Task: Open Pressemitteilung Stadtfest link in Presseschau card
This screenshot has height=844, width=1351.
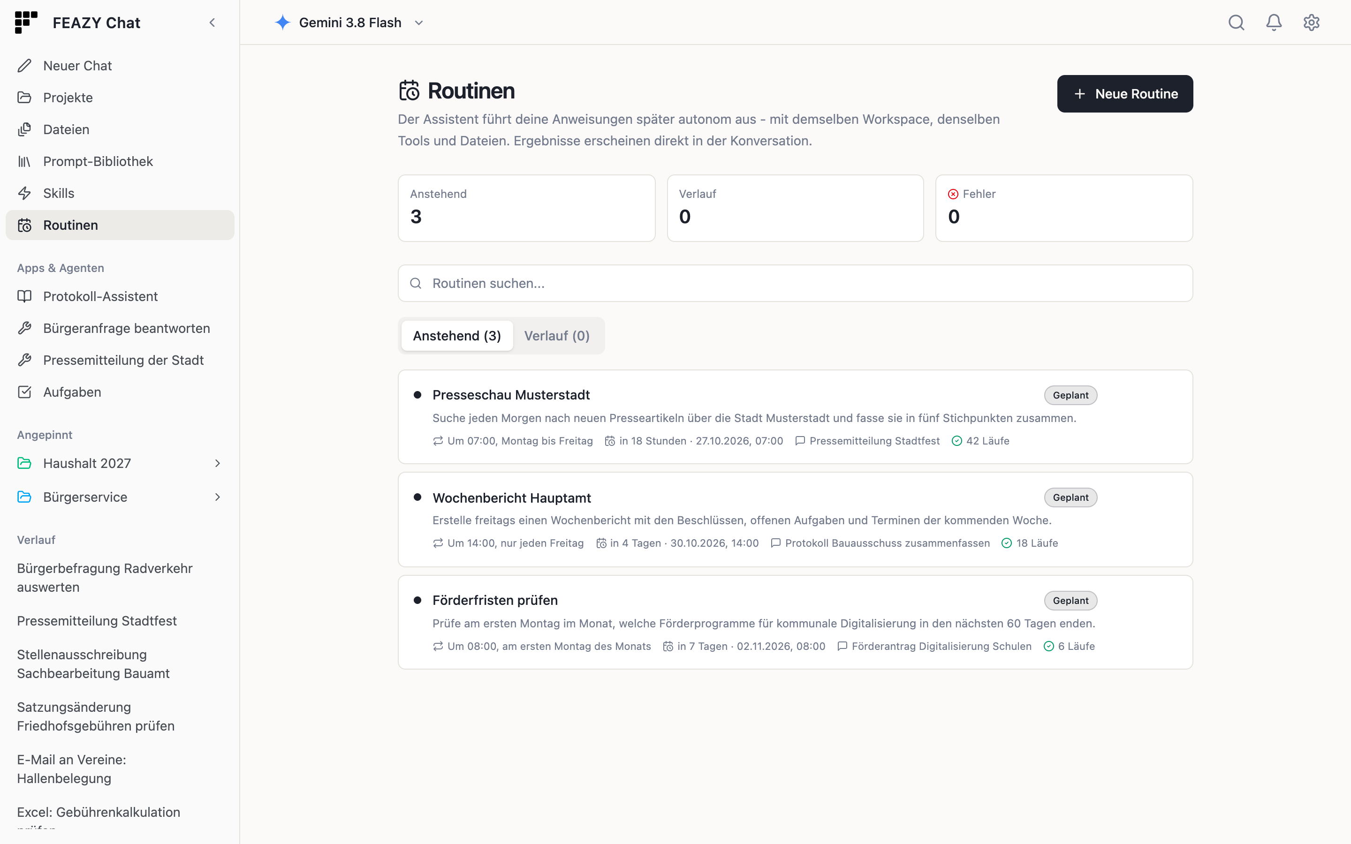Action: pos(867,441)
